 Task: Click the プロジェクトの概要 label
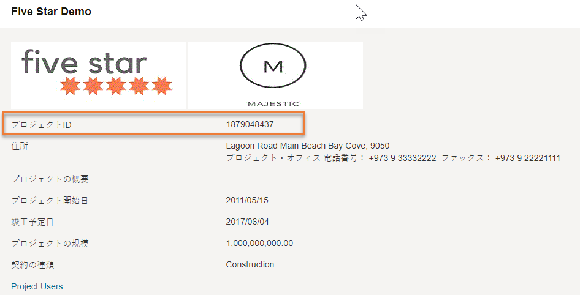50,179
